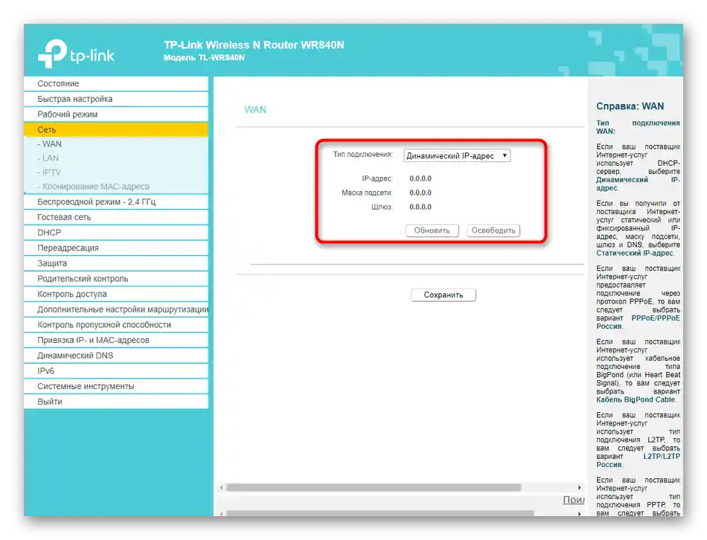Open Родительский контроль menu item
Viewport: 707px width, 540px height.
click(x=116, y=278)
